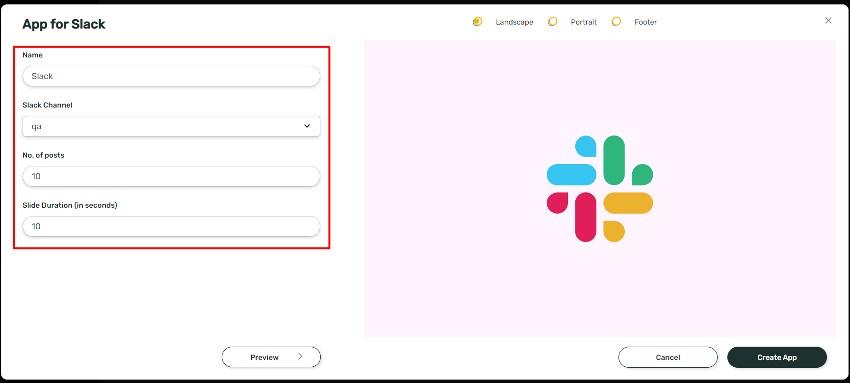Click the arrow icon inside the Preview button
Image resolution: width=850 pixels, height=383 pixels.
coord(300,357)
